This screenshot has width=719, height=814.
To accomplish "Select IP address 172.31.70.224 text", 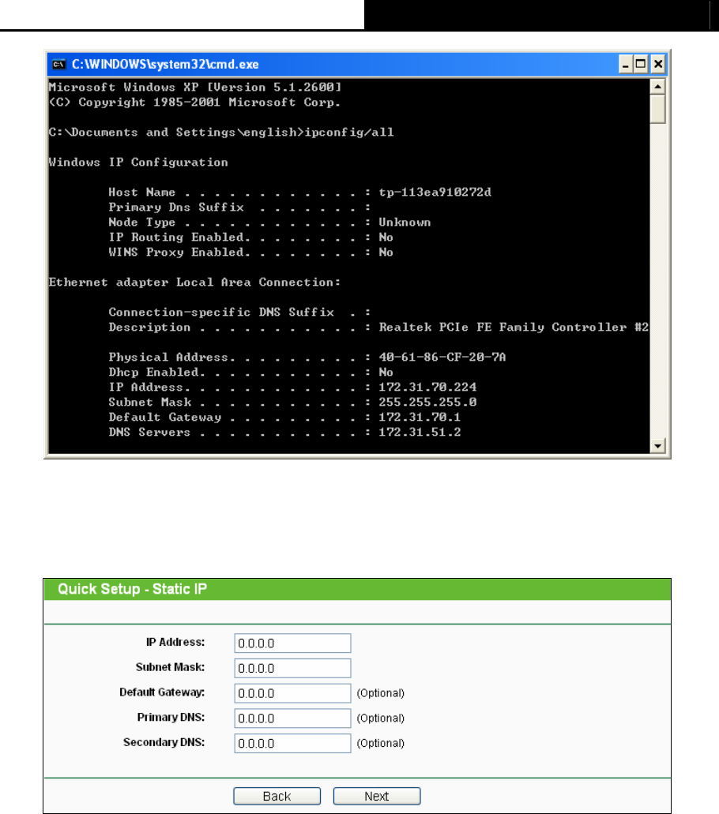I will tap(427, 388).
